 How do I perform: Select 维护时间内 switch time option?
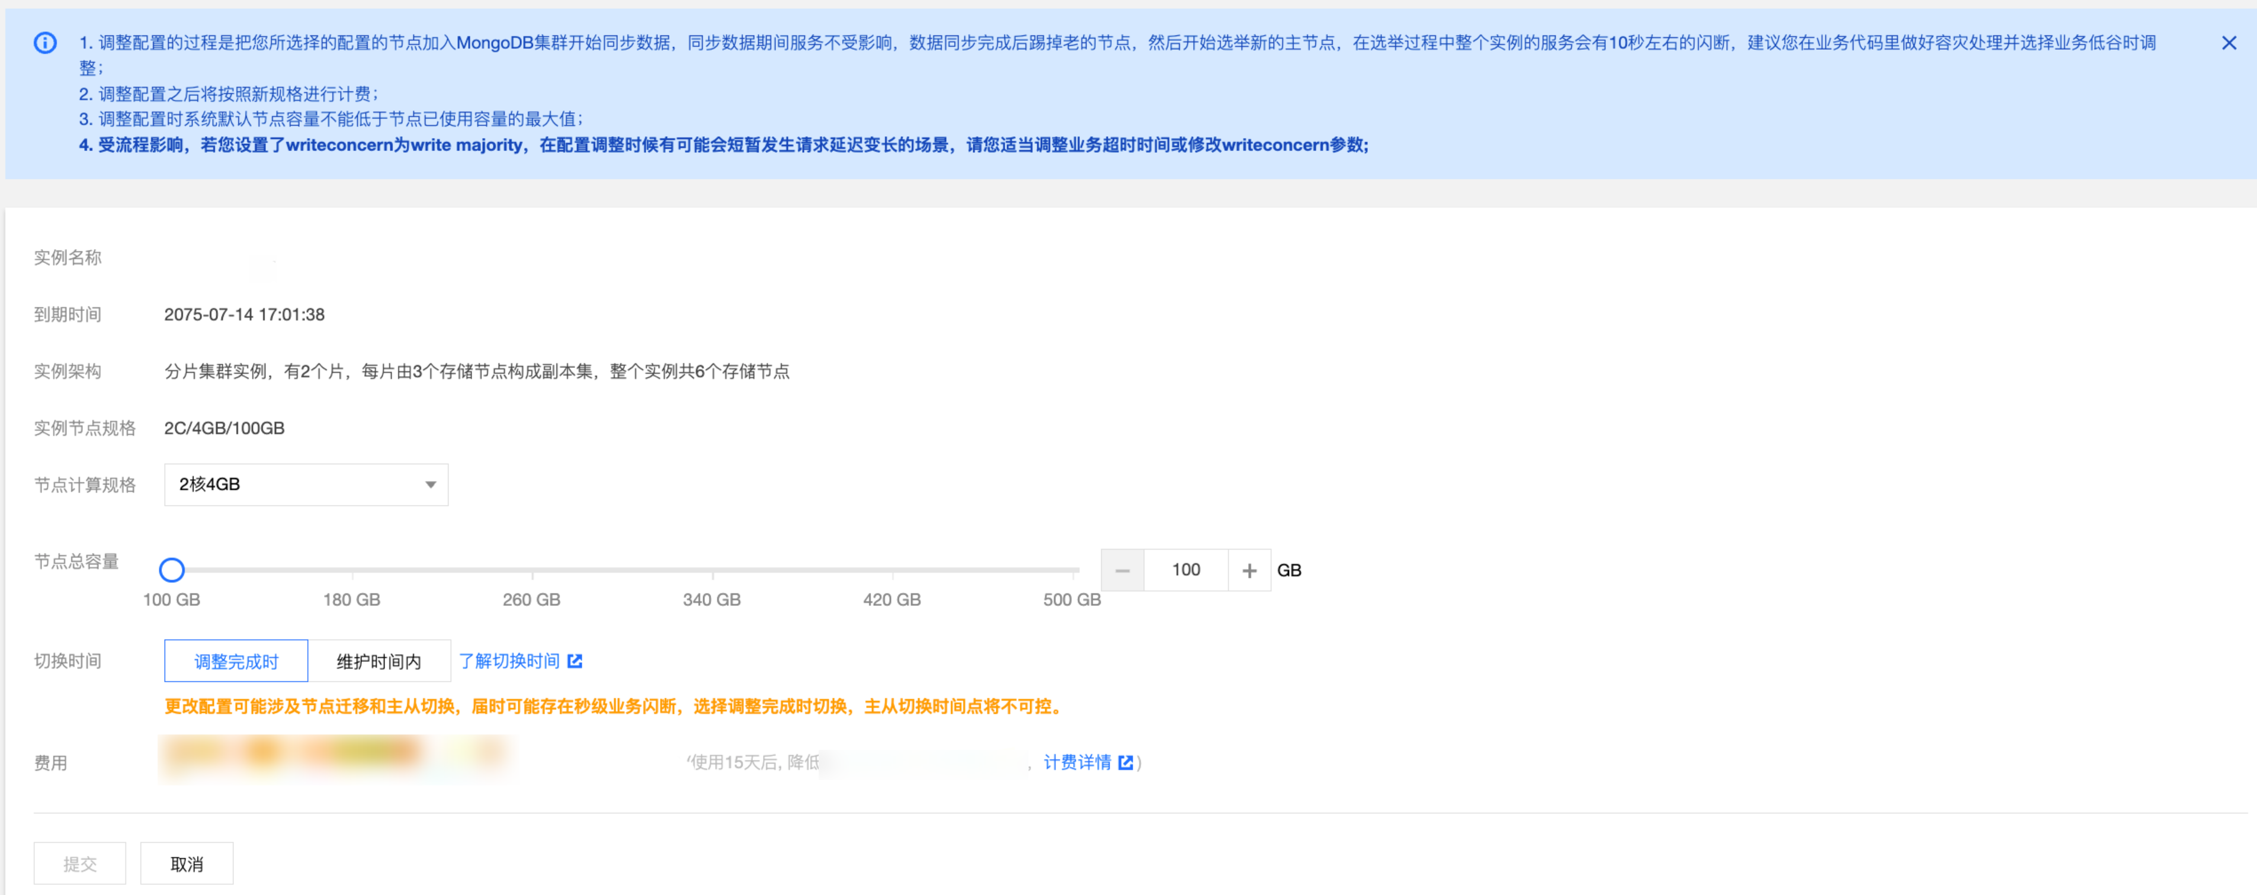click(379, 661)
